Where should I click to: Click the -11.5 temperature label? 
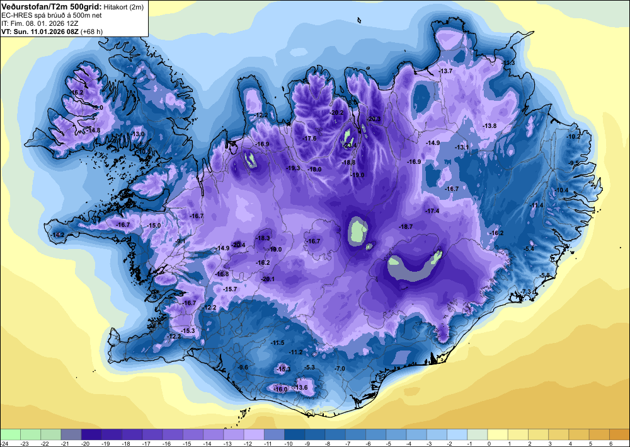tap(278, 343)
